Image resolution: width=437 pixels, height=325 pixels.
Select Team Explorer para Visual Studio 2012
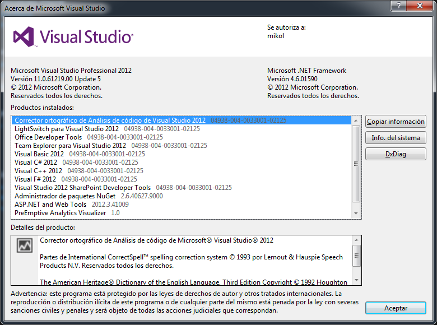[182, 146]
